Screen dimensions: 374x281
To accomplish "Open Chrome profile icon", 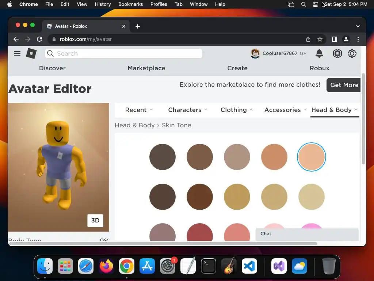I will [x=346, y=39].
